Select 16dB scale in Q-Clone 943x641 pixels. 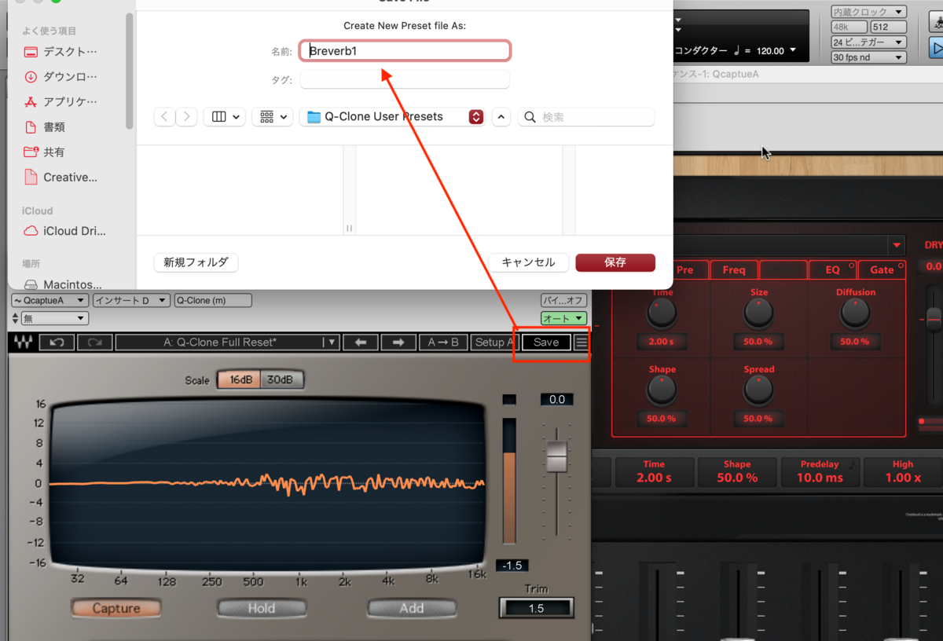(239, 380)
